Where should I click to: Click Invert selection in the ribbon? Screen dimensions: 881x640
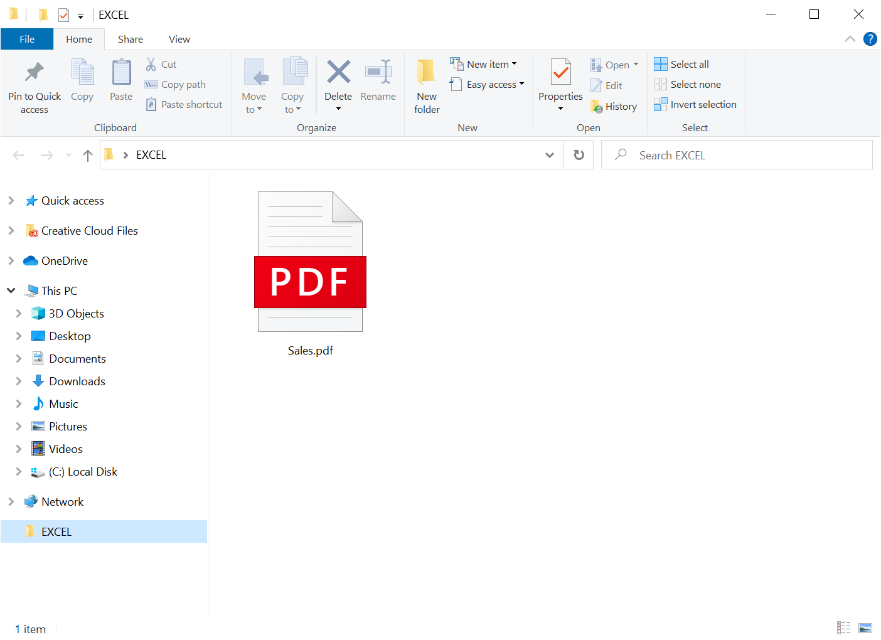pyautogui.click(x=695, y=104)
